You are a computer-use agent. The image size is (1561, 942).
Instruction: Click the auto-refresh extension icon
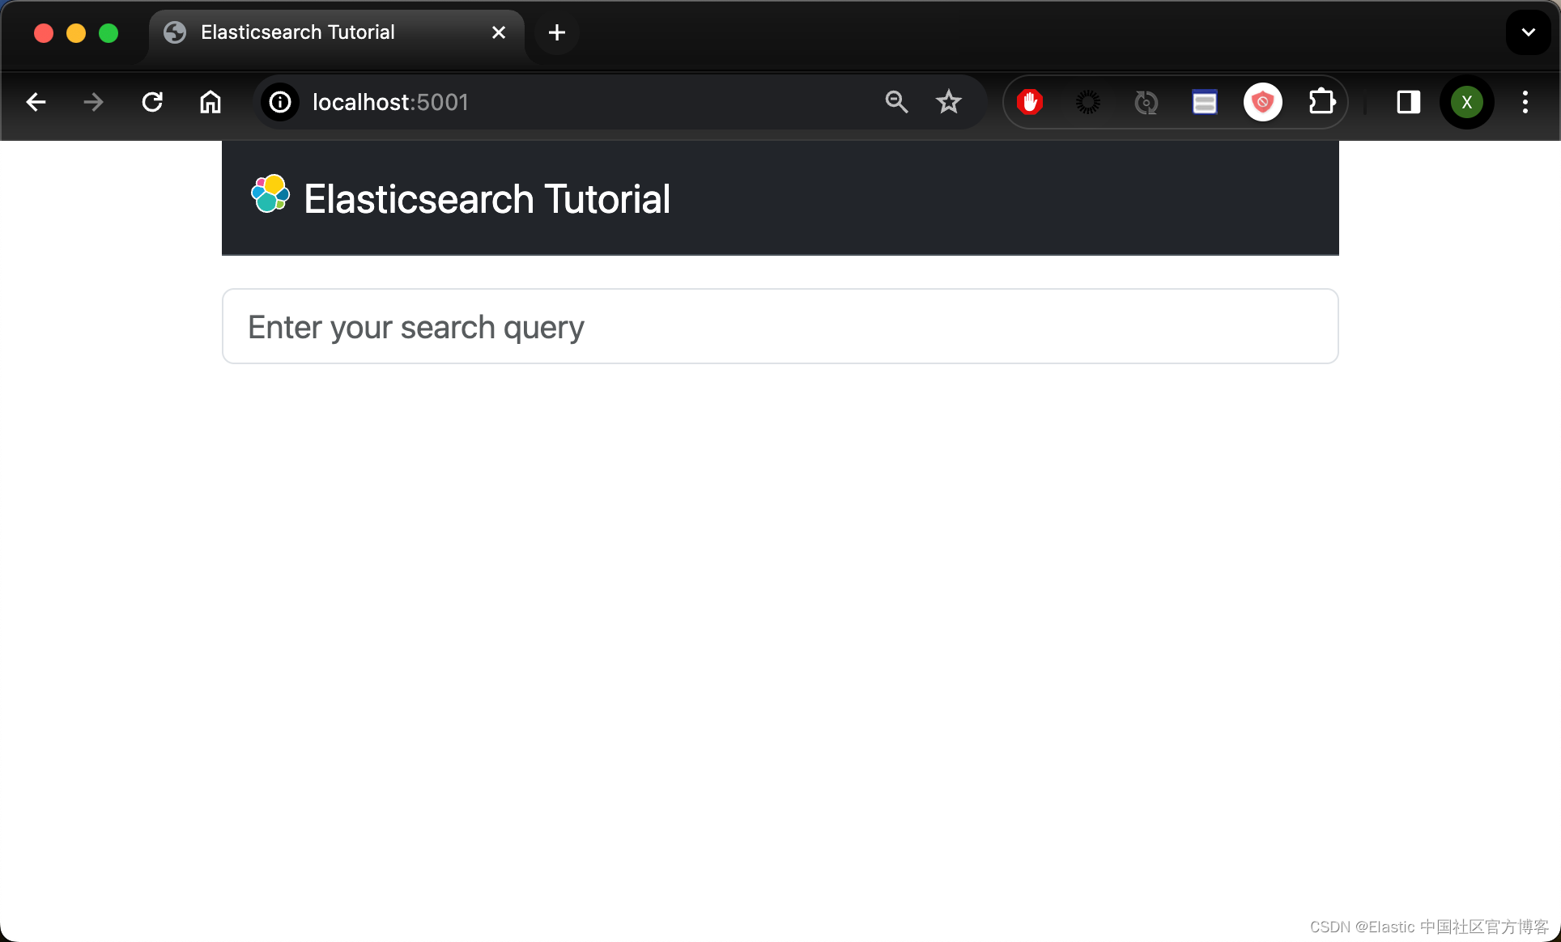[1146, 102]
